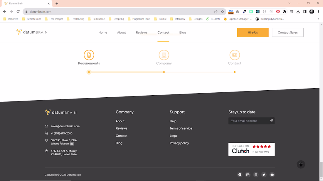Screen dimensions: 323x181
Task: Click the datumBRAIN header logo
Action: pos(32,32)
